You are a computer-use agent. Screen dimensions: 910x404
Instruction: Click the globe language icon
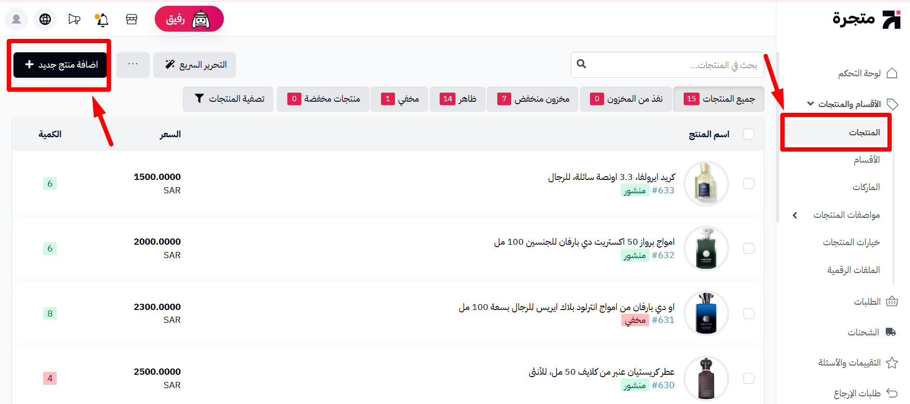tap(45, 19)
